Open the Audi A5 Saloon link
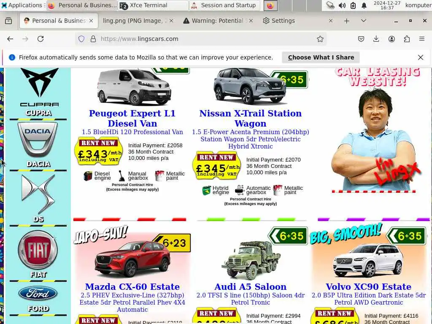Screen dimensions: 432x324 coord(251,286)
